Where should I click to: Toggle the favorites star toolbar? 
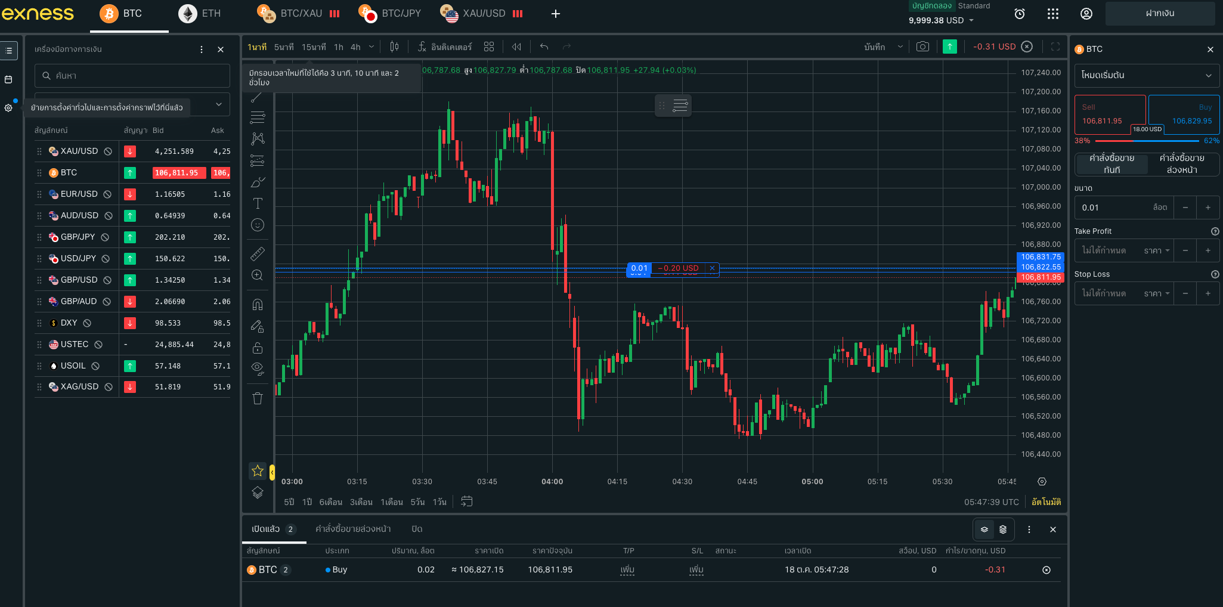(x=258, y=471)
